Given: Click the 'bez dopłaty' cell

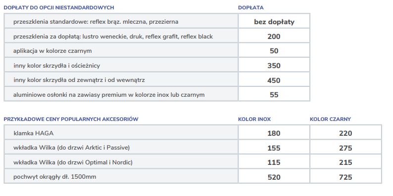Looking at the screenshot, I should pos(274,22).
